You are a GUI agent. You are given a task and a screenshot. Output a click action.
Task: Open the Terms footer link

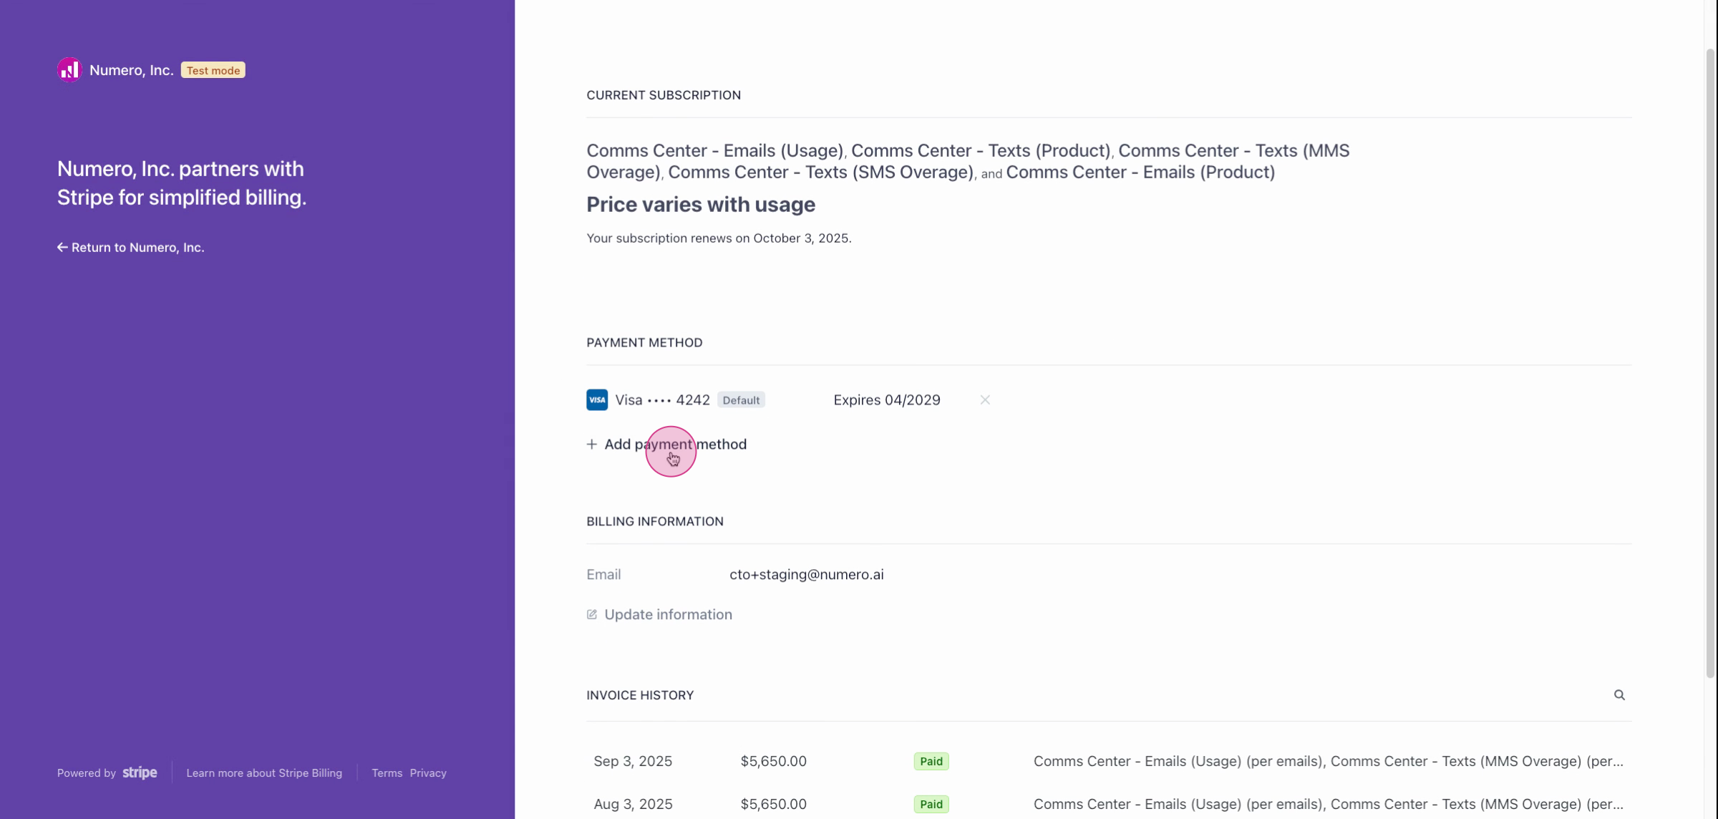click(x=387, y=773)
